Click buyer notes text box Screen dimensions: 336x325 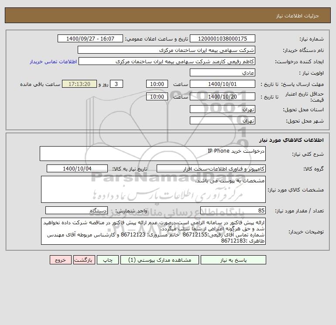tap(153, 231)
